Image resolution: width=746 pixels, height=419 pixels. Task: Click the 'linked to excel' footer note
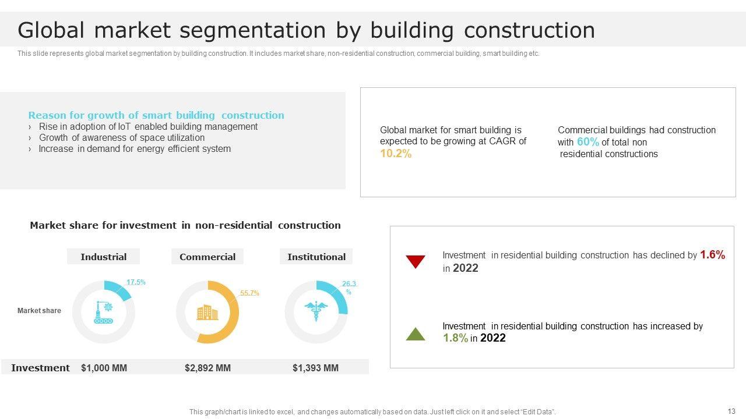coord(372,412)
